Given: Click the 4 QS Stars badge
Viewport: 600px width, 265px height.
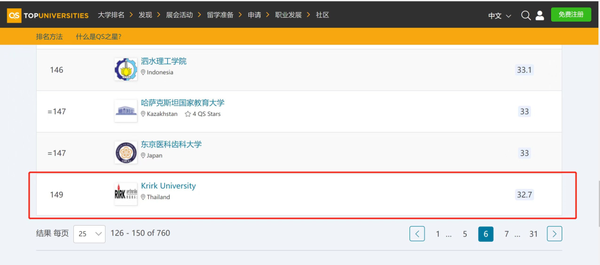Looking at the screenshot, I should pyautogui.click(x=203, y=114).
